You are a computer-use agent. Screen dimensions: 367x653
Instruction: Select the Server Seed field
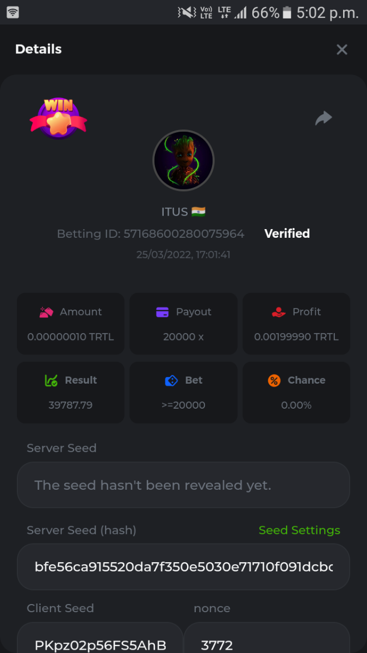(x=183, y=485)
